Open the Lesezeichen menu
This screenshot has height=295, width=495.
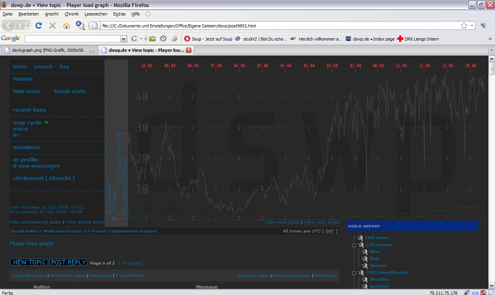tap(96, 14)
